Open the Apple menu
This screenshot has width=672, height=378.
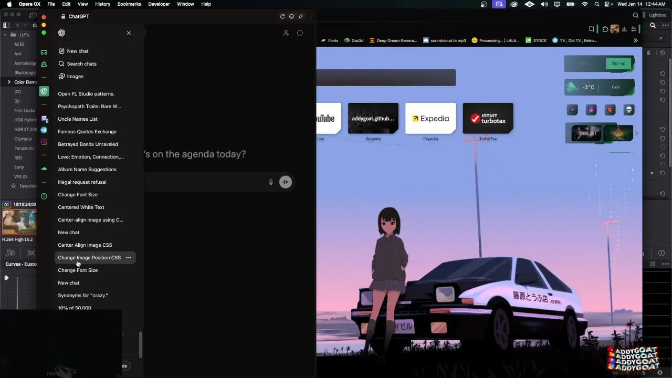pyautogui.click(x=9, y=4)
